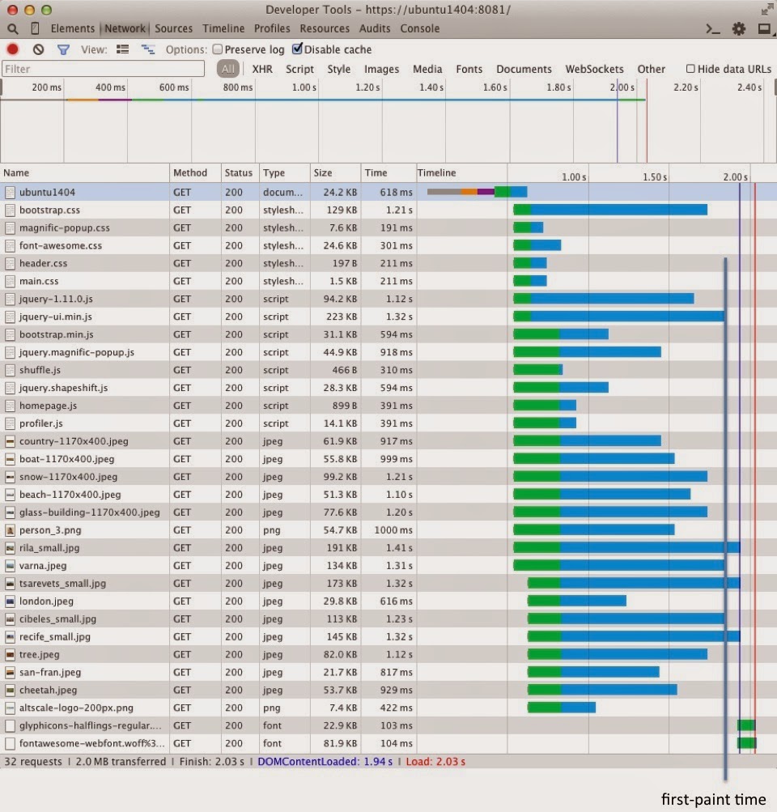Open the Console tab
This screenshot has width=777, height=812.
click(420, 28)
